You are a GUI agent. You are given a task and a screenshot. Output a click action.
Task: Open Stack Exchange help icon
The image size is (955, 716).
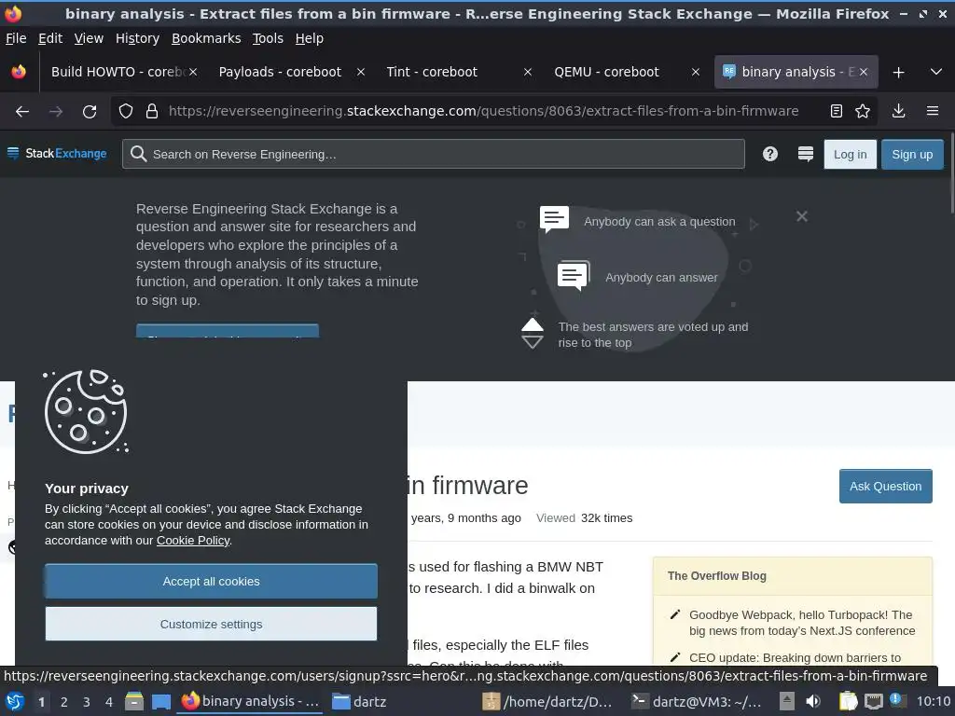click(x=769, y=154)
